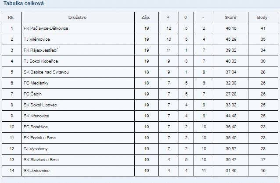
Task: Click the Skóre column header
Action: coord(230,18)
